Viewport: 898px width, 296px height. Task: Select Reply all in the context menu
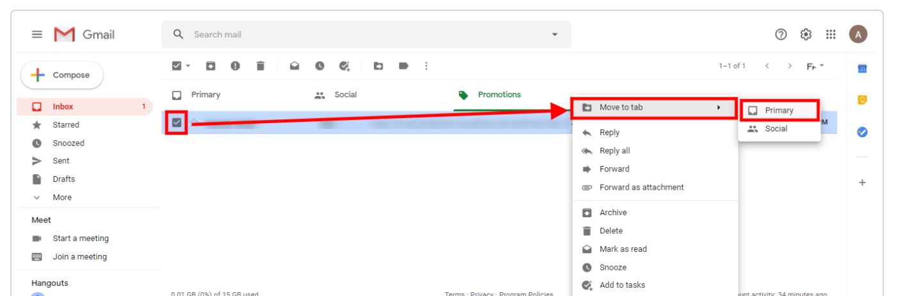tap(655, 151)
